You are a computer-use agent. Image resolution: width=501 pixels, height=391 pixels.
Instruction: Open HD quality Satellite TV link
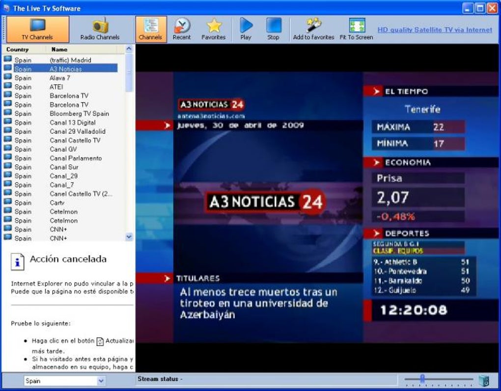(435, 30)
